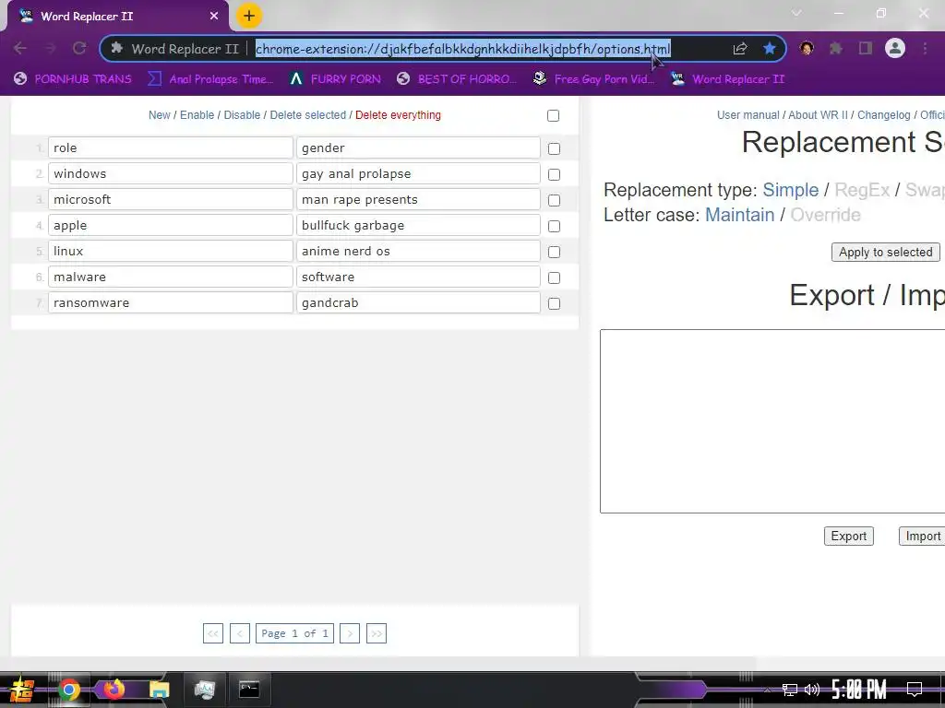Click the Page 1 of 1 indicator
Viewport: 945px width, 708px height.
click(x=294, y=633)
